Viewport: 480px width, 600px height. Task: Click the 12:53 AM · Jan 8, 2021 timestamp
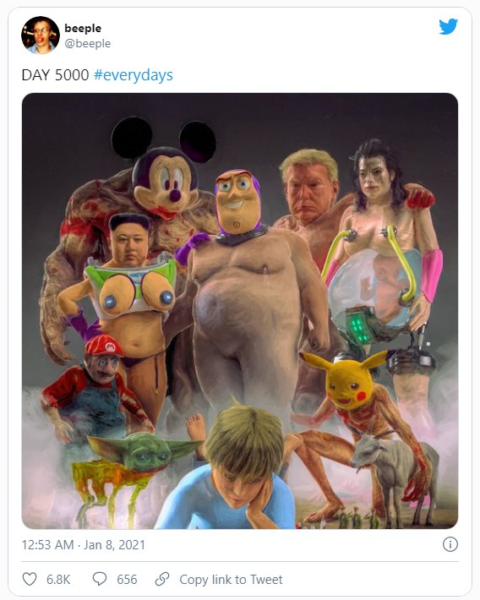click(84, 544)
